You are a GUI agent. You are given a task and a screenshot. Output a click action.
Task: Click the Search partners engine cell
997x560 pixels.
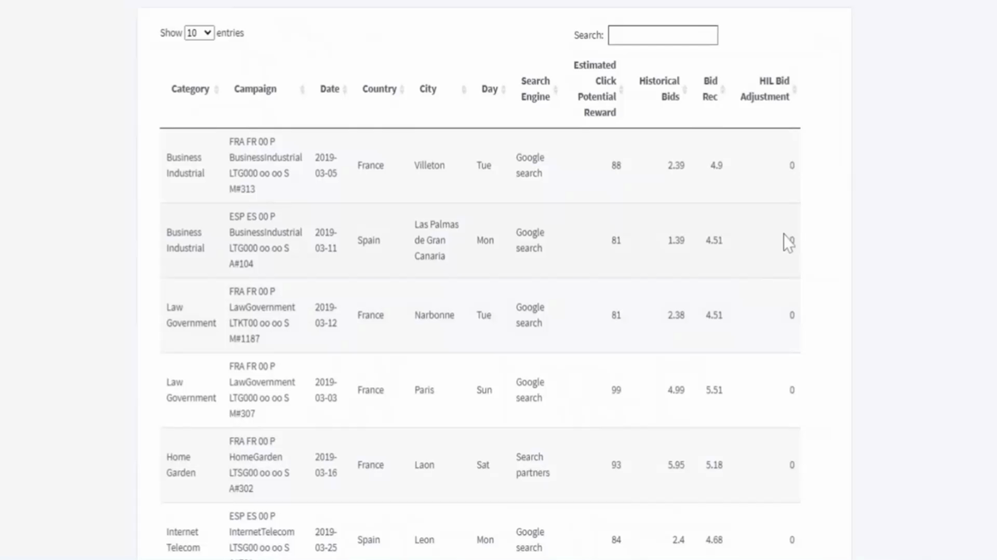pos(533,465)
